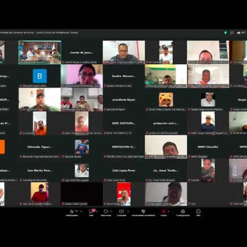Image resolution: width=247 pixels, height=247 pixels.
Task: Select the highlighted conference room video tile
Action: click(40, 52)
